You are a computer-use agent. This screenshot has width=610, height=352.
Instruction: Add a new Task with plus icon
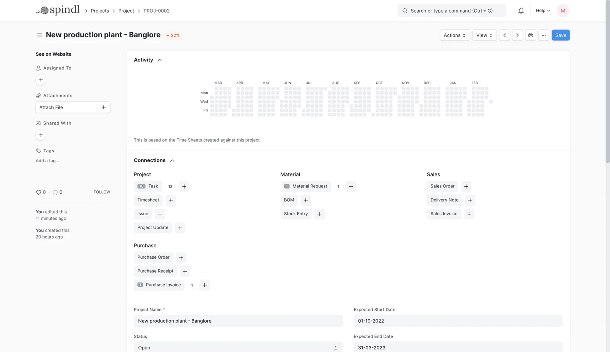pos(184,186)
